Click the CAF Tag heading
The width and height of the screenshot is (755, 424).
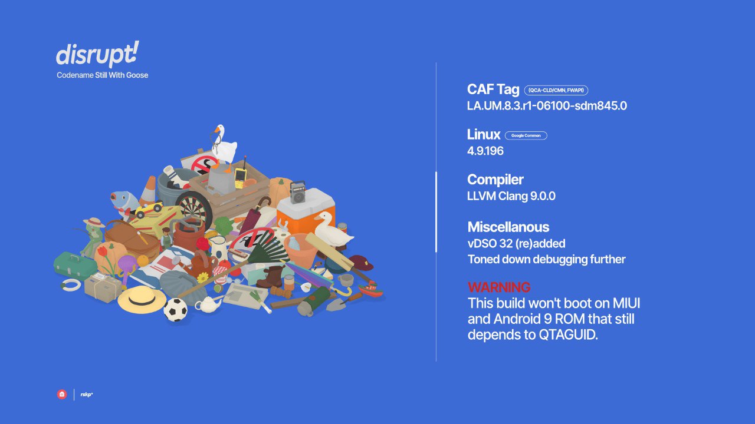pyautogui.click(x=493, y=90)
